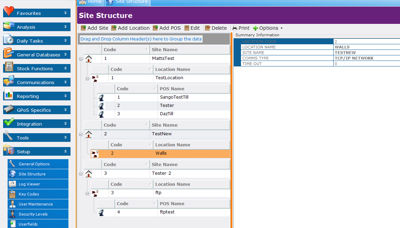
Task: Select the Site Structure tab
Action: coord(128,2)
